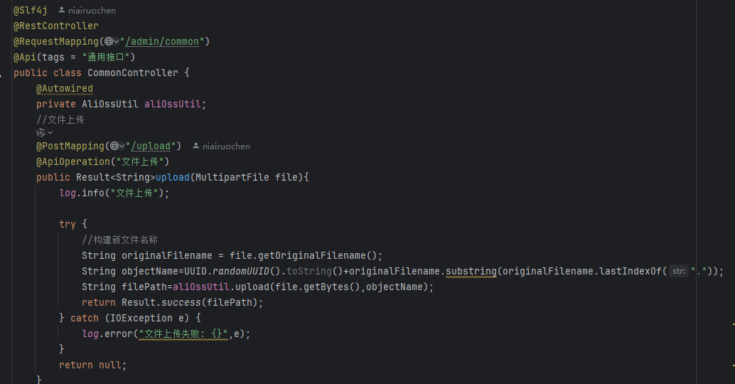Click the randomUUID method call
Viewport: 735px width, 384px height.
click(241, 271)
